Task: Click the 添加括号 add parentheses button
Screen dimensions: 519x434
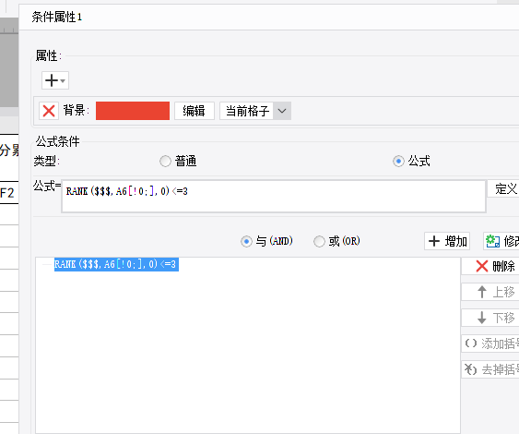Action: 490,344
